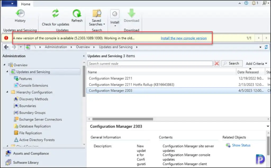Clear search with the red X button
This screenshot has width=271, height=168.
pyautogui.click(x=217, y=63)
